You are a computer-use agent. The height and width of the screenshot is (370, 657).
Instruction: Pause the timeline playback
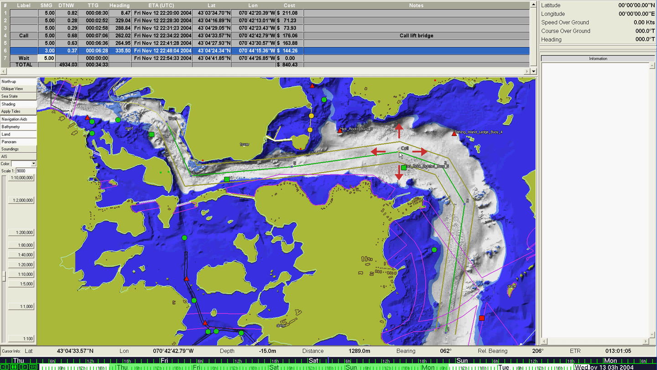click(14, 367)
